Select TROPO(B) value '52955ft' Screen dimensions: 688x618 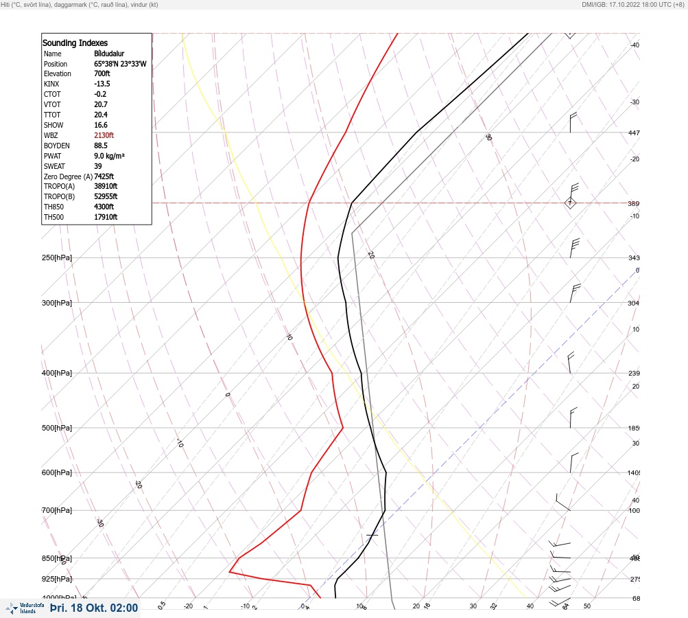click(106, 196)
